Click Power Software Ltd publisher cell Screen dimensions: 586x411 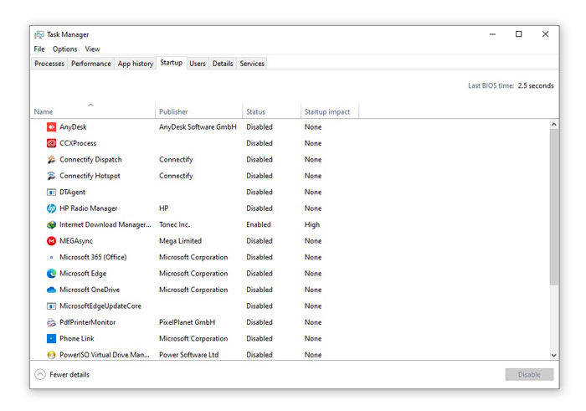(x=188, y=355)
